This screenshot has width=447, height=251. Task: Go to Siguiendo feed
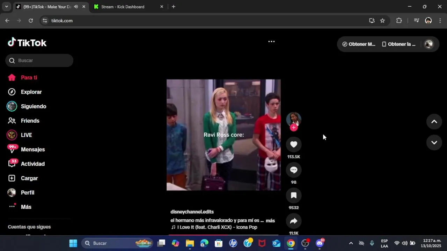tap(33, 106)
